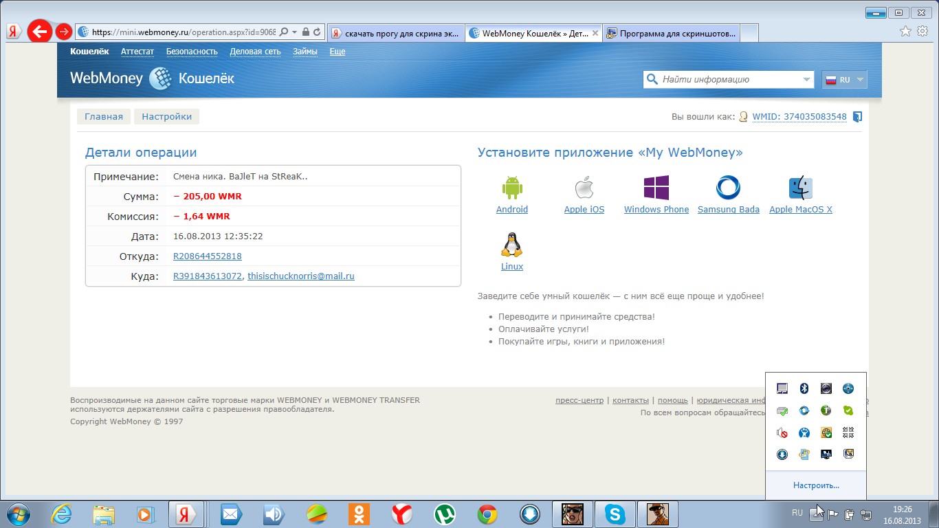
Task: Switch to the 'скачать прогу для скрина' tab
Action: (395, 32)
